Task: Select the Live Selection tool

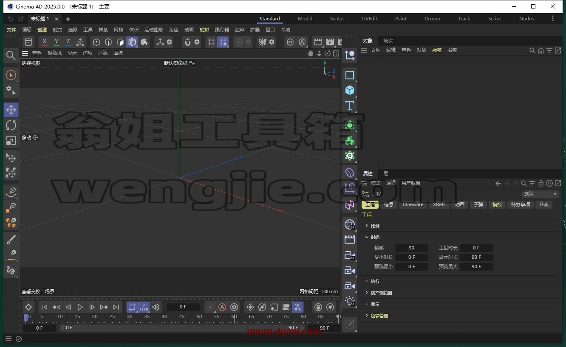Action: tap(11, 75)
